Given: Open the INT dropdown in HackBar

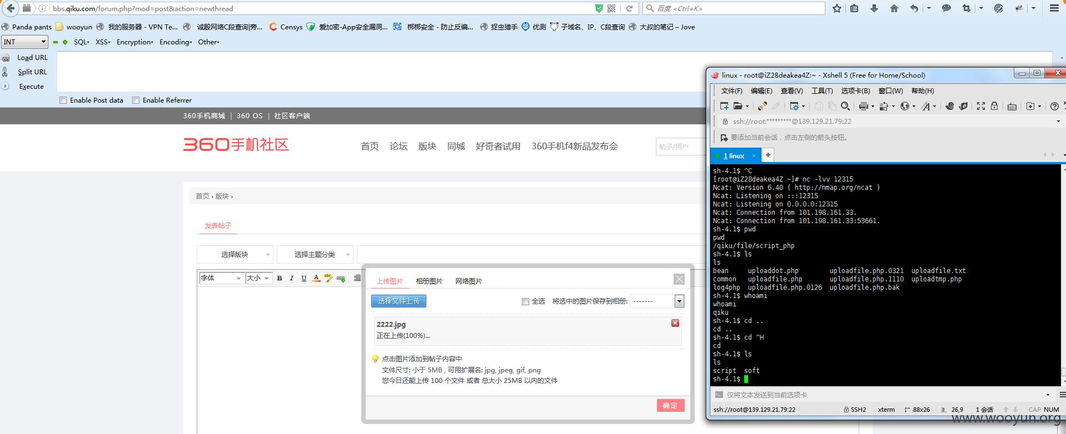Looking at the screenshot, I should [x=25, y=42].
